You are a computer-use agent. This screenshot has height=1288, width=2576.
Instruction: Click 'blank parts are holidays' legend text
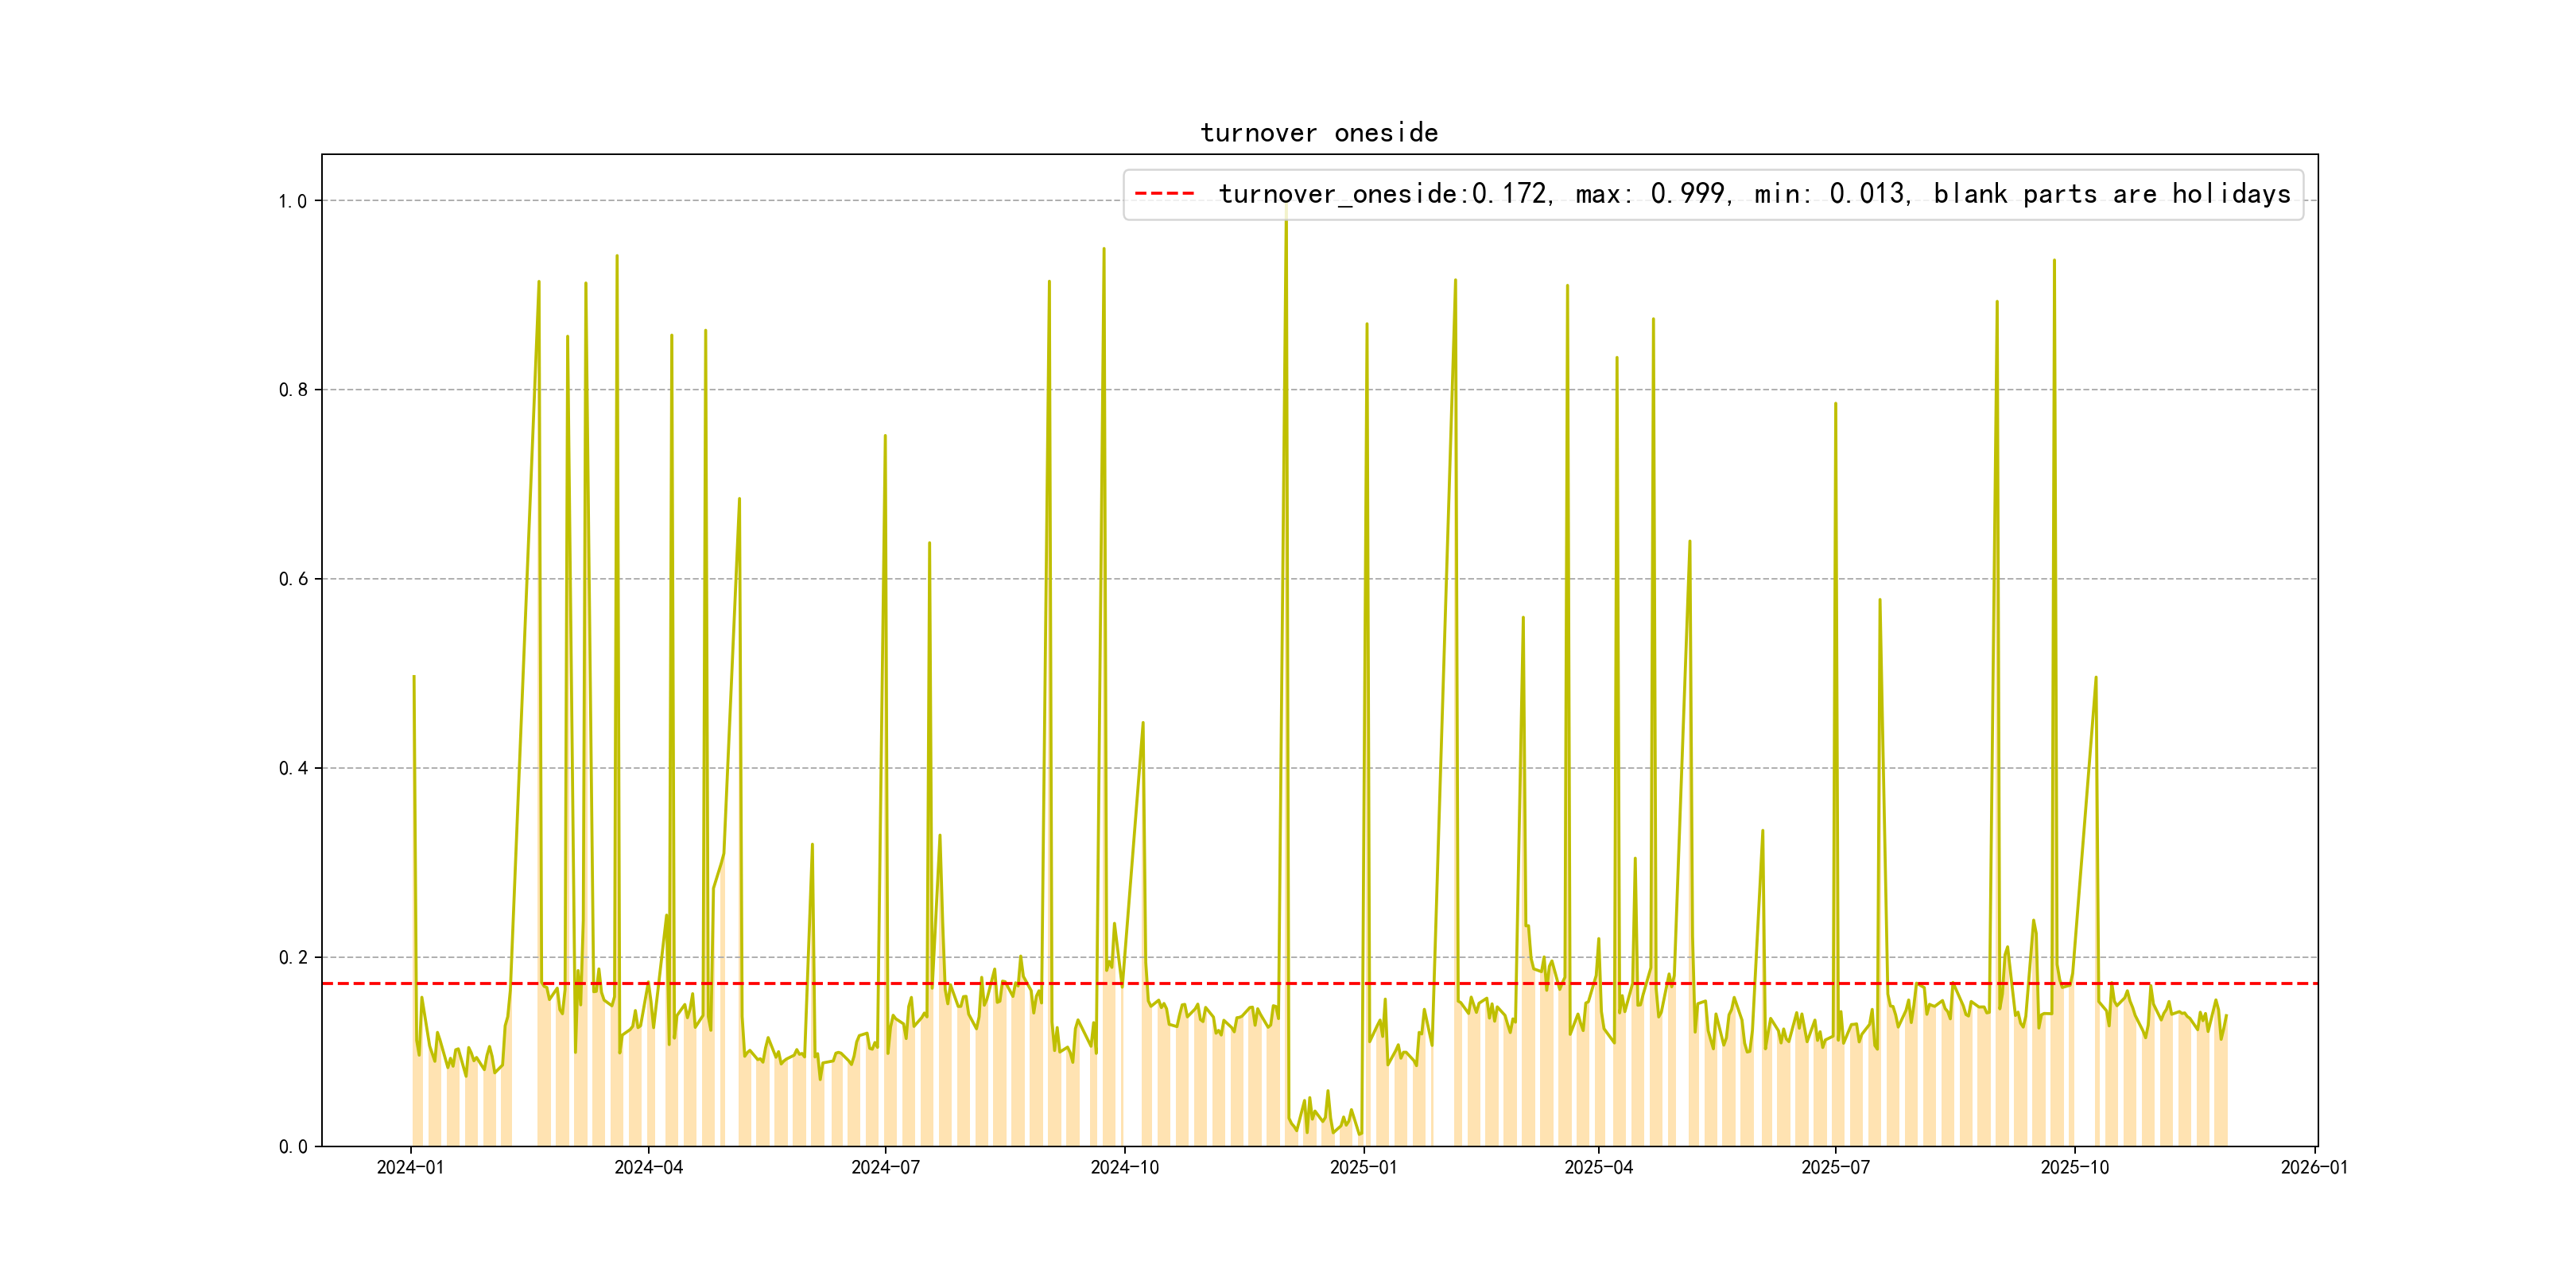click(x=2111, y=194)
